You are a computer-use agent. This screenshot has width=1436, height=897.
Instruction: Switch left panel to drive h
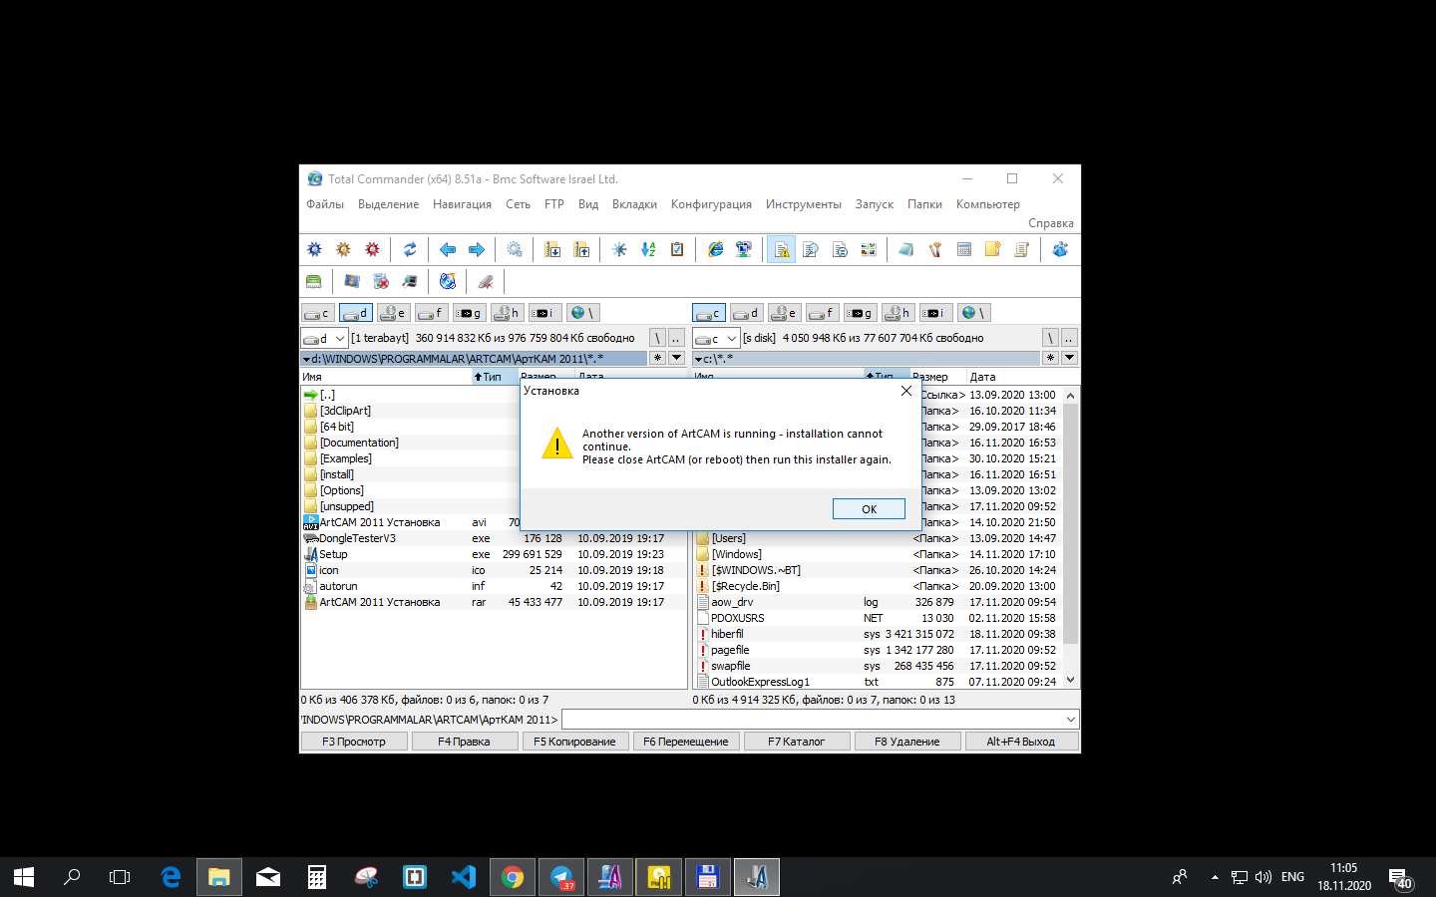click(x=507, y=313)
